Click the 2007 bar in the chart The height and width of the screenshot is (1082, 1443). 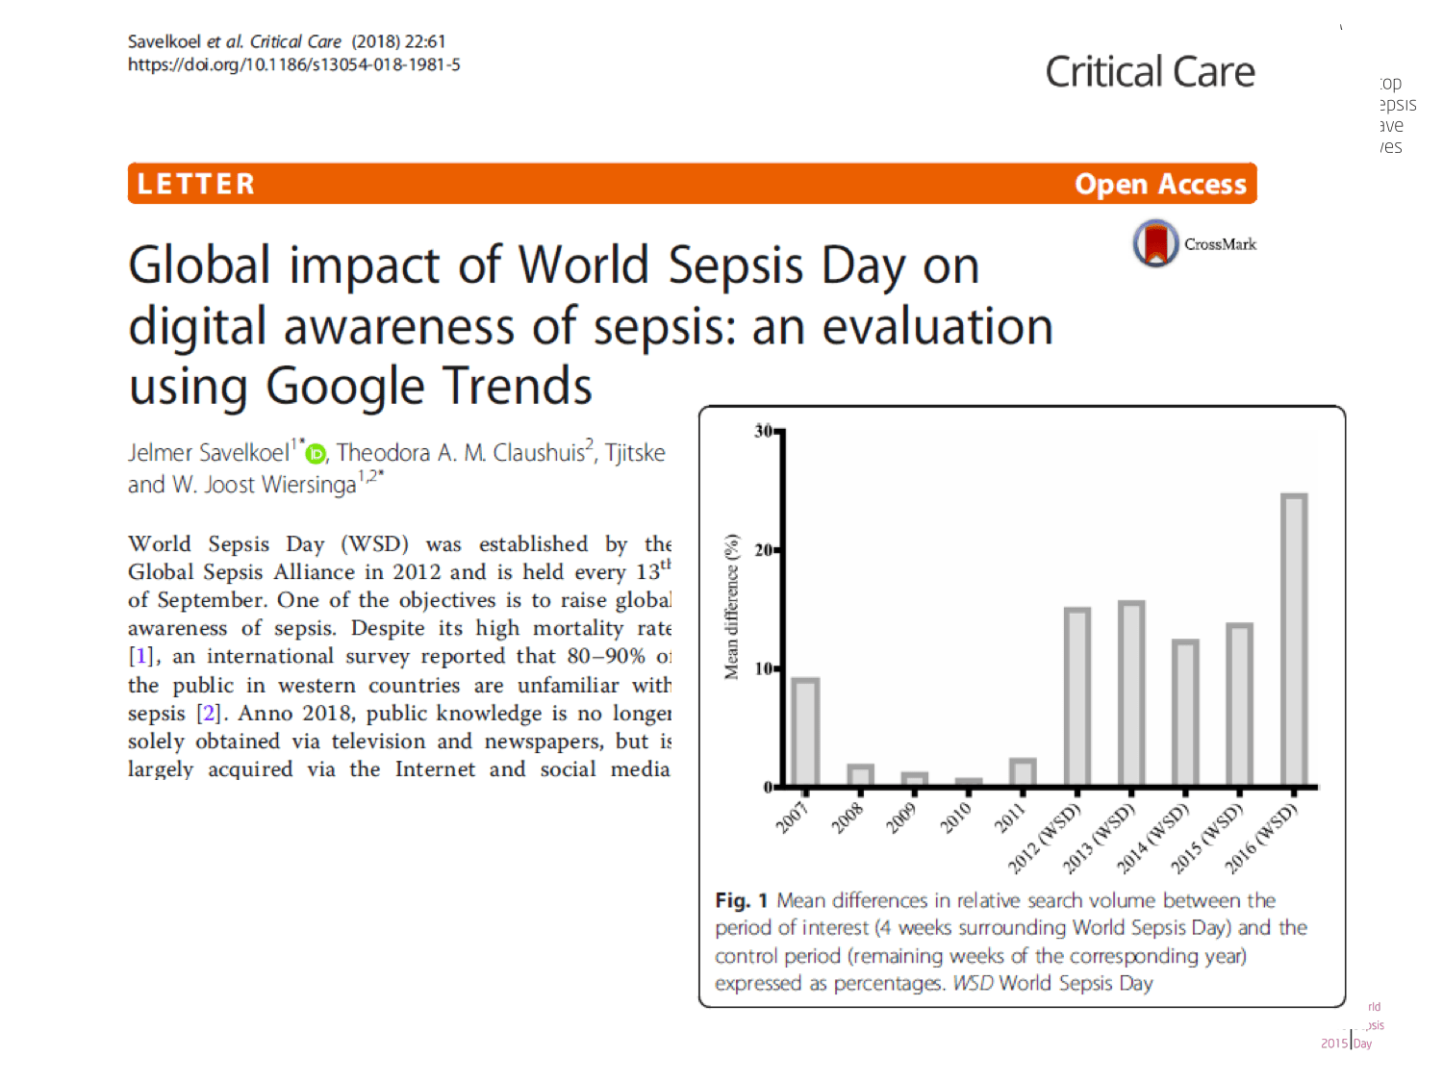(805, 732)
